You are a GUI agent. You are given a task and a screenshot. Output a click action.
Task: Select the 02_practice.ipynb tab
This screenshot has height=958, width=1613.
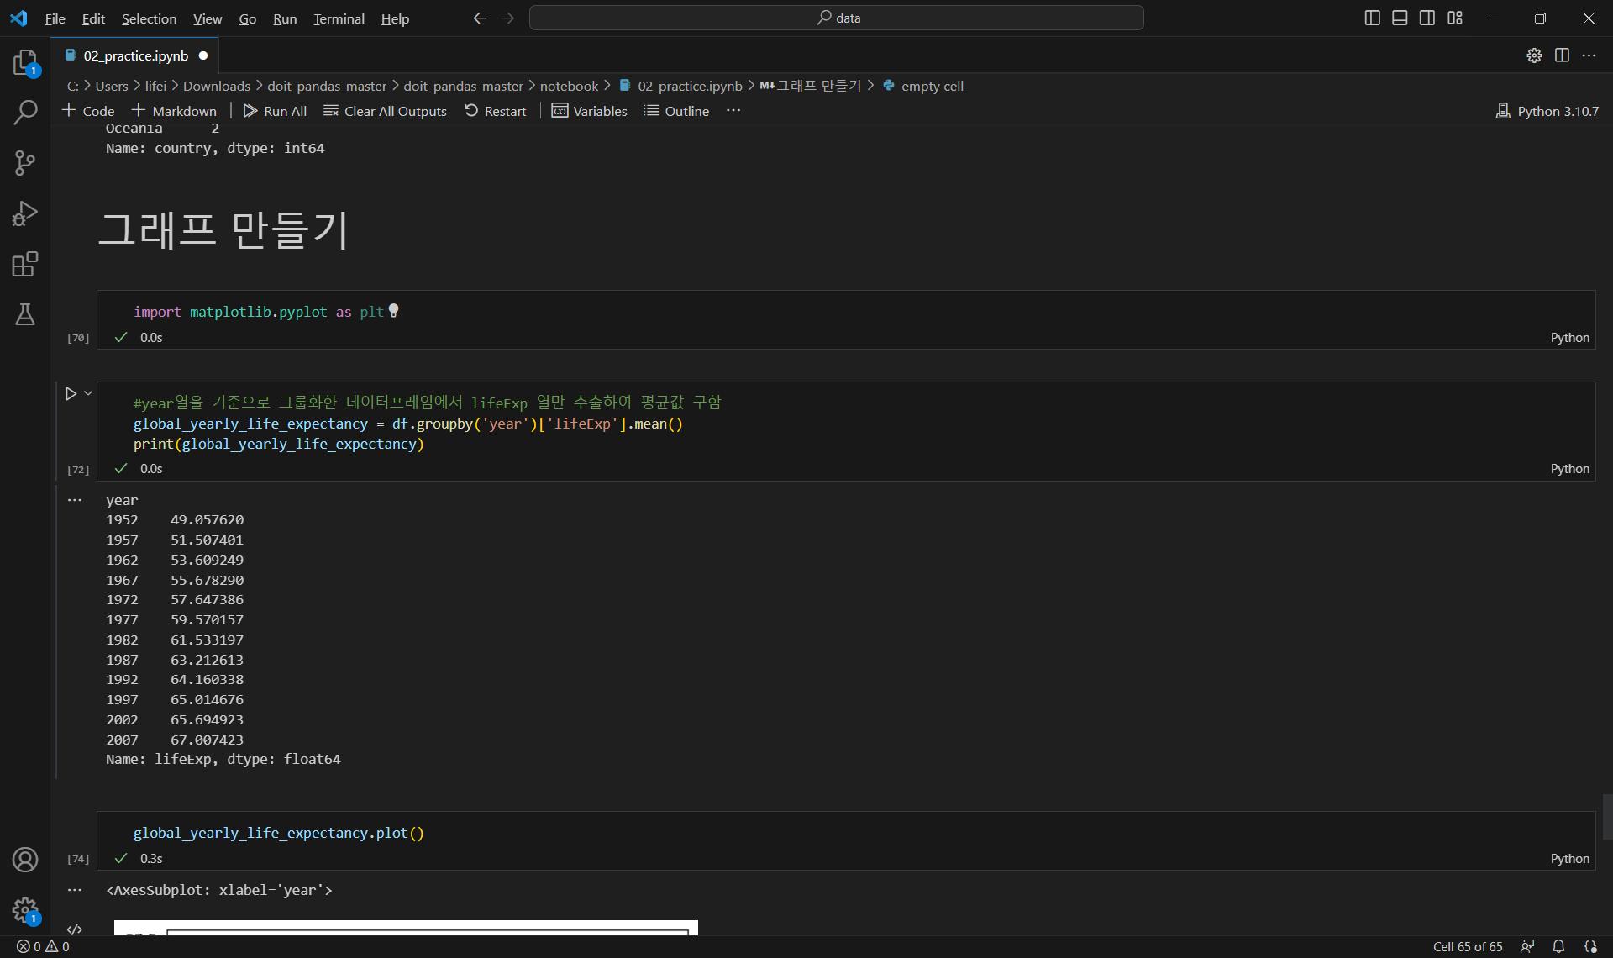tap(135, 55)
